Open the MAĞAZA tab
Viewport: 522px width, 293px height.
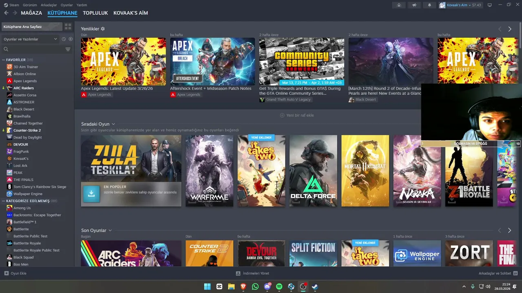coord(32,13)
